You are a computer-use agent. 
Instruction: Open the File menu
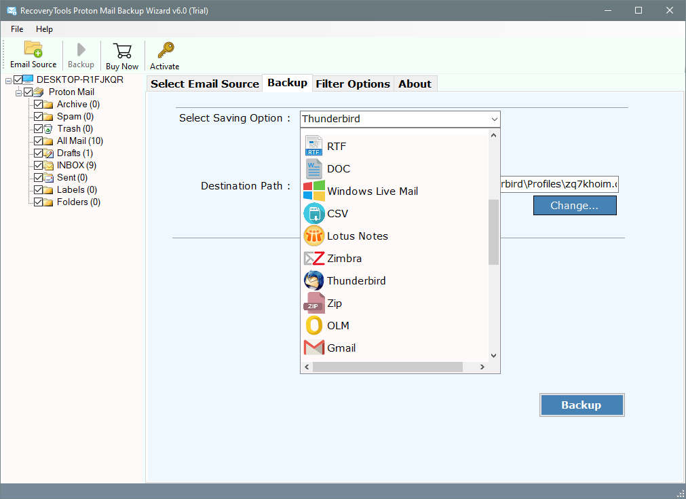coord(17,29)
